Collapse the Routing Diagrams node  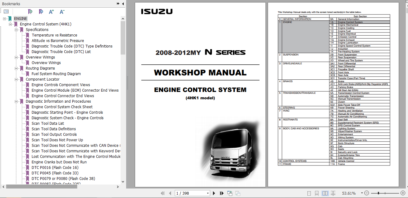tap(16, 68)
